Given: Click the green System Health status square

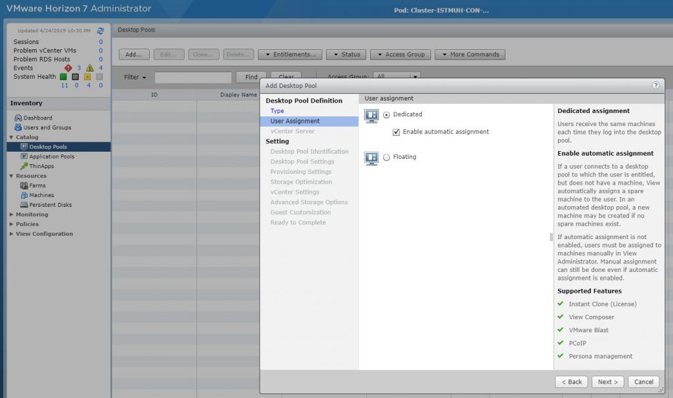Looking at the screenshot, I should click(63, 77).
